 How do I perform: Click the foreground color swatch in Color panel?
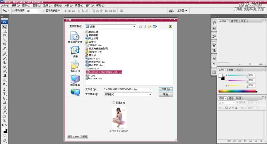pyautogui.click(x=221, y=75)
